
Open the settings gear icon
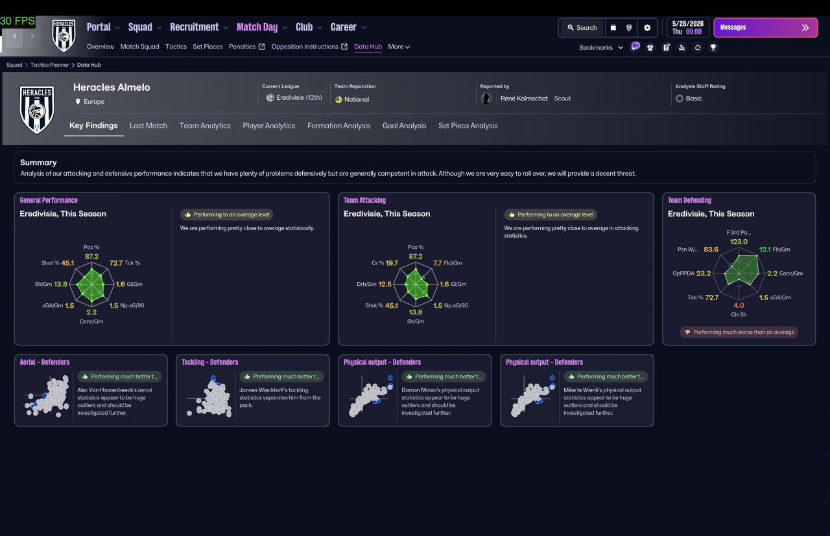pyautogui.click(x=647, y=28)
